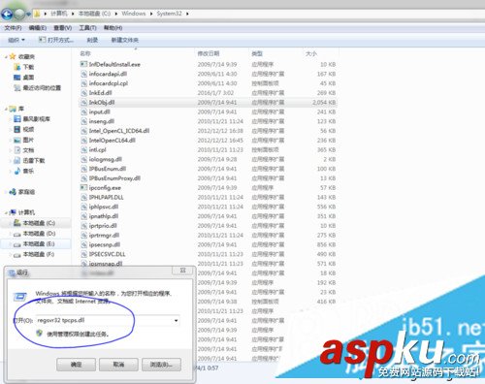The height and width of the screenshot is (384, 485).
Task: Select the 文档 library icon
Action: (x=17, y=150)
